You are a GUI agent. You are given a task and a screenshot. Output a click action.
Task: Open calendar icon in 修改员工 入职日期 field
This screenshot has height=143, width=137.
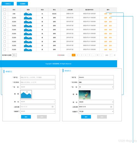[x=111, y=107]
